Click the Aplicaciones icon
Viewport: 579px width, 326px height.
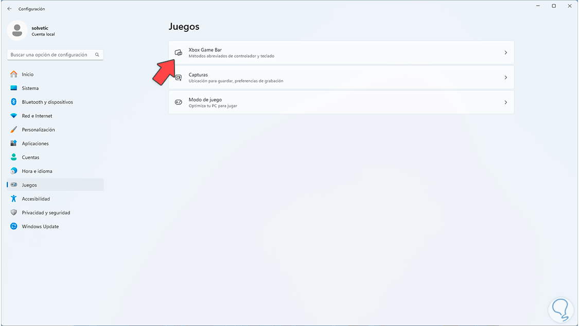tap(14, 144)
